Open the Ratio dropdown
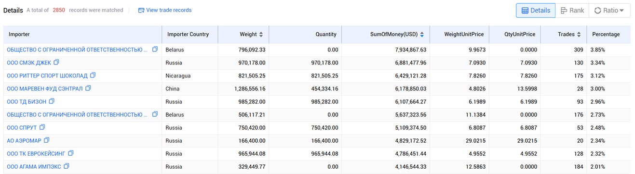The width and height of the screenshot is (635, 174). point(609,11)
